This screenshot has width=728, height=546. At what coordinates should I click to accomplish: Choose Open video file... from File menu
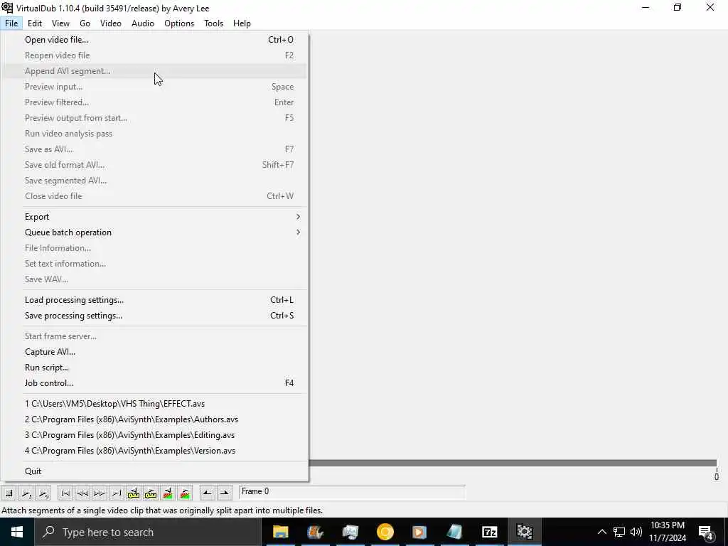click(154, 40)
